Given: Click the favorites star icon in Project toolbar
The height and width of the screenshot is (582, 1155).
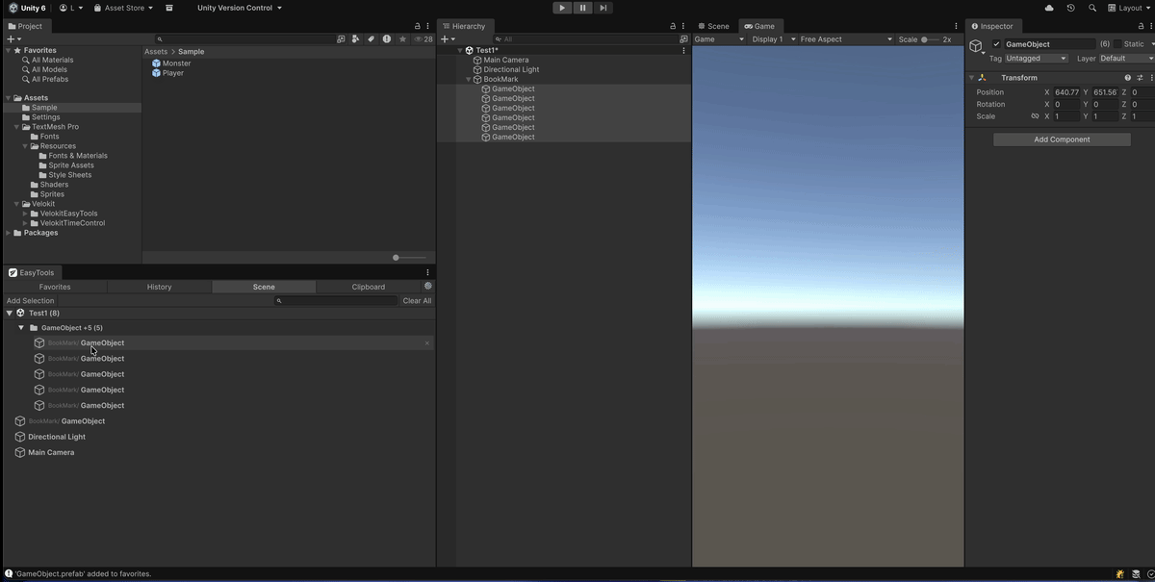Looking at the screenshot, I should [x=402, y=39].
